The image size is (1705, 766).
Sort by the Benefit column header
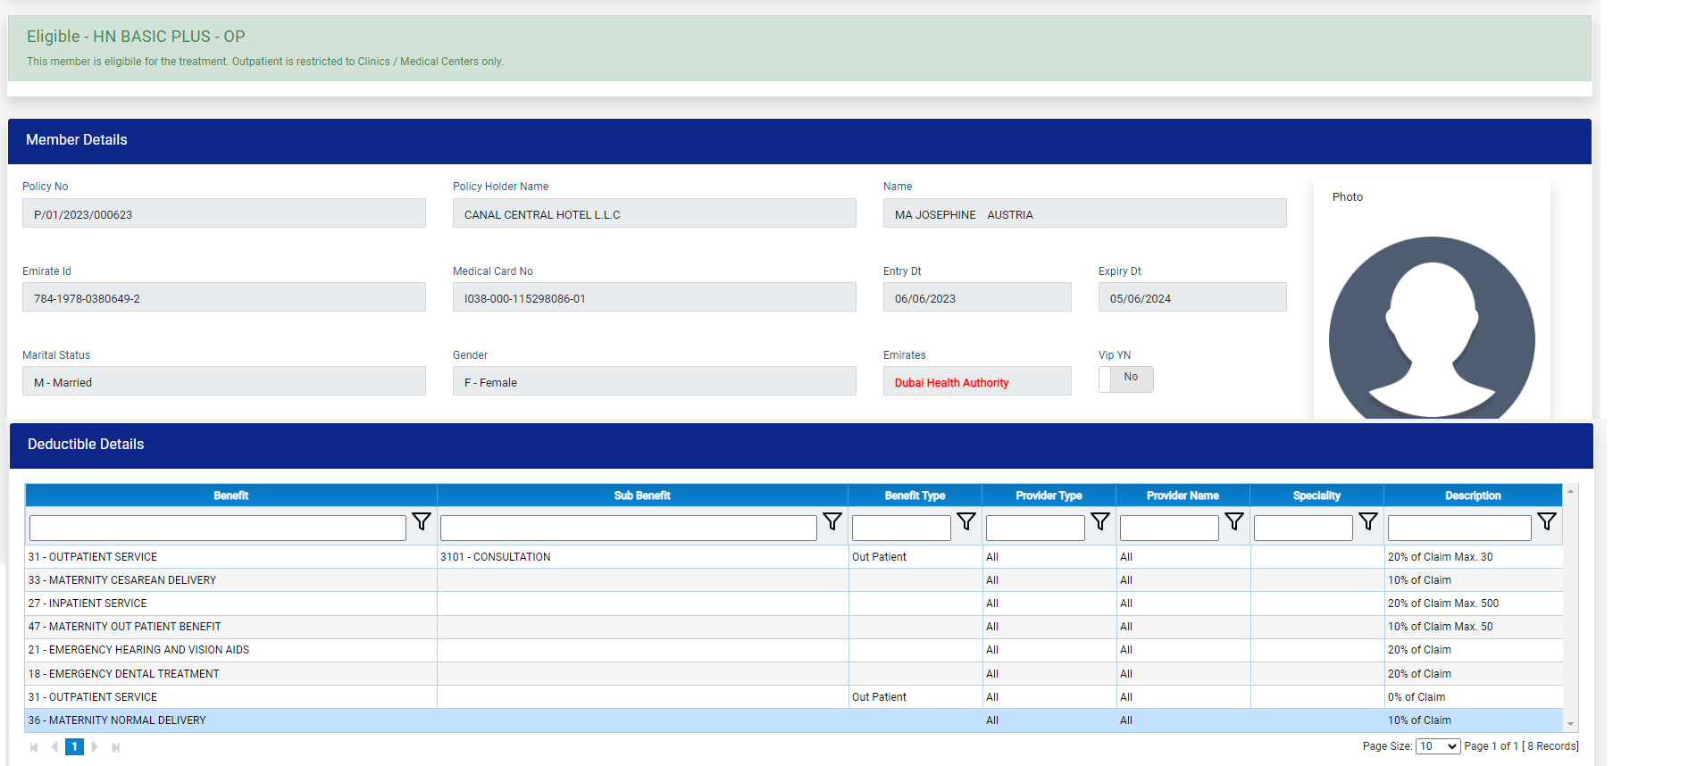coord(230,495)
